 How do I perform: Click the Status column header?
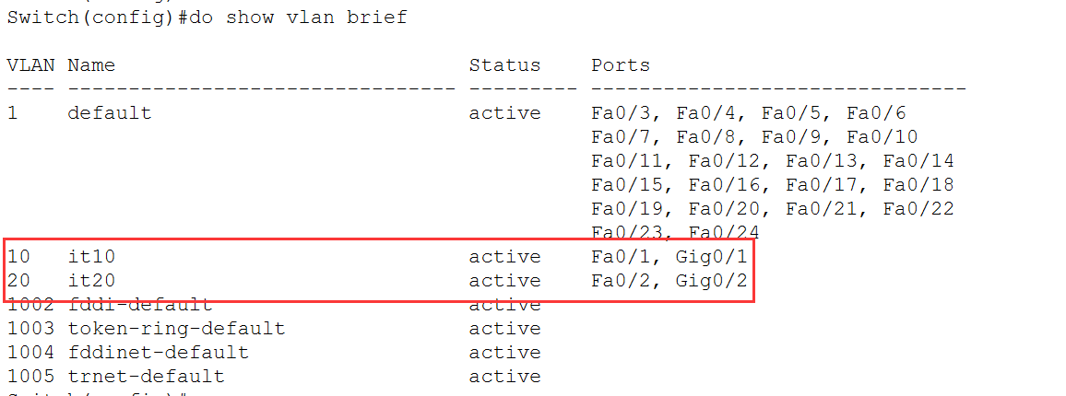pos(504,65)
